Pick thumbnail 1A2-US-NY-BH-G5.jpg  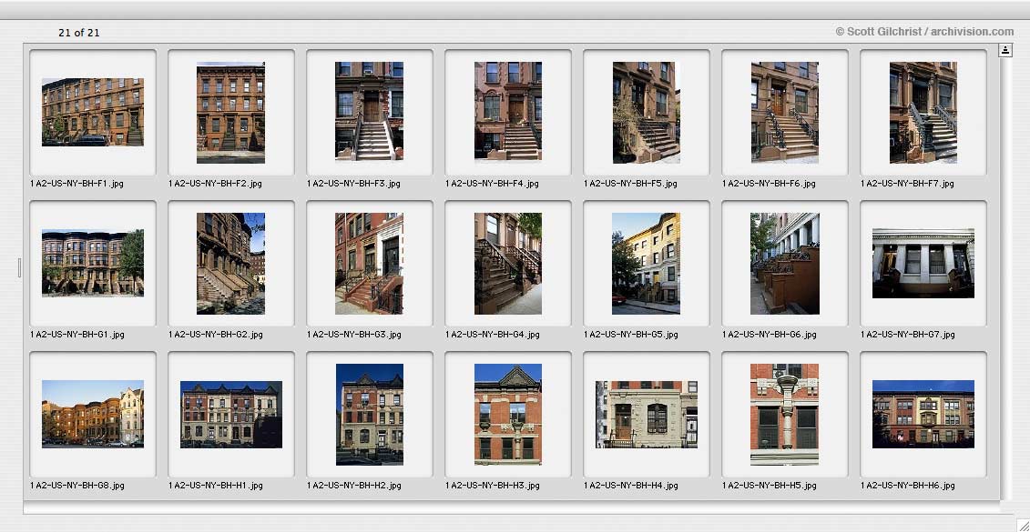click(647, 263)
